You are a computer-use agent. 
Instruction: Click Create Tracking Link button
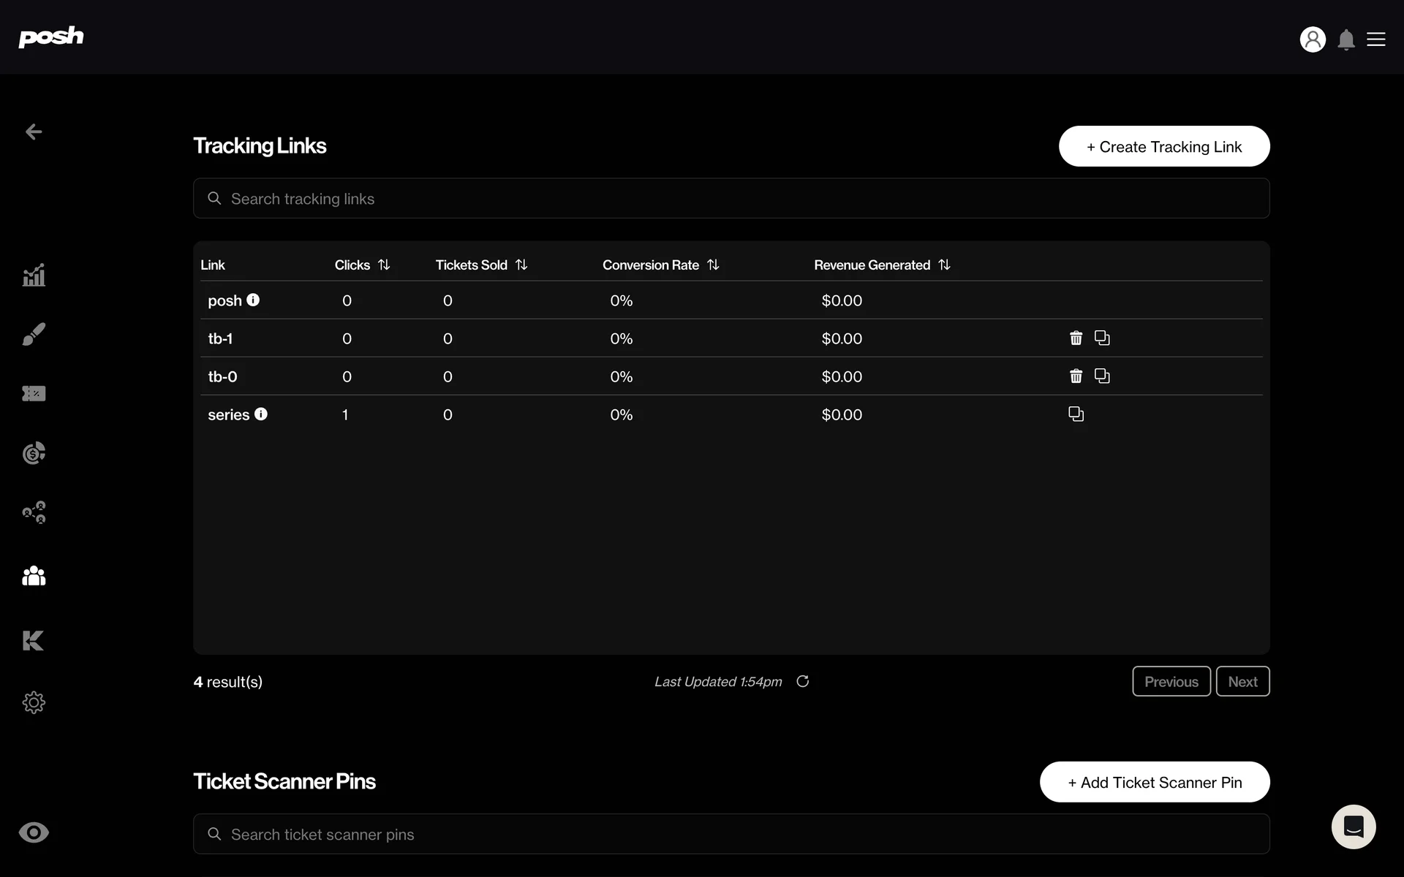pyautogui.click(x=1163, y=146)
